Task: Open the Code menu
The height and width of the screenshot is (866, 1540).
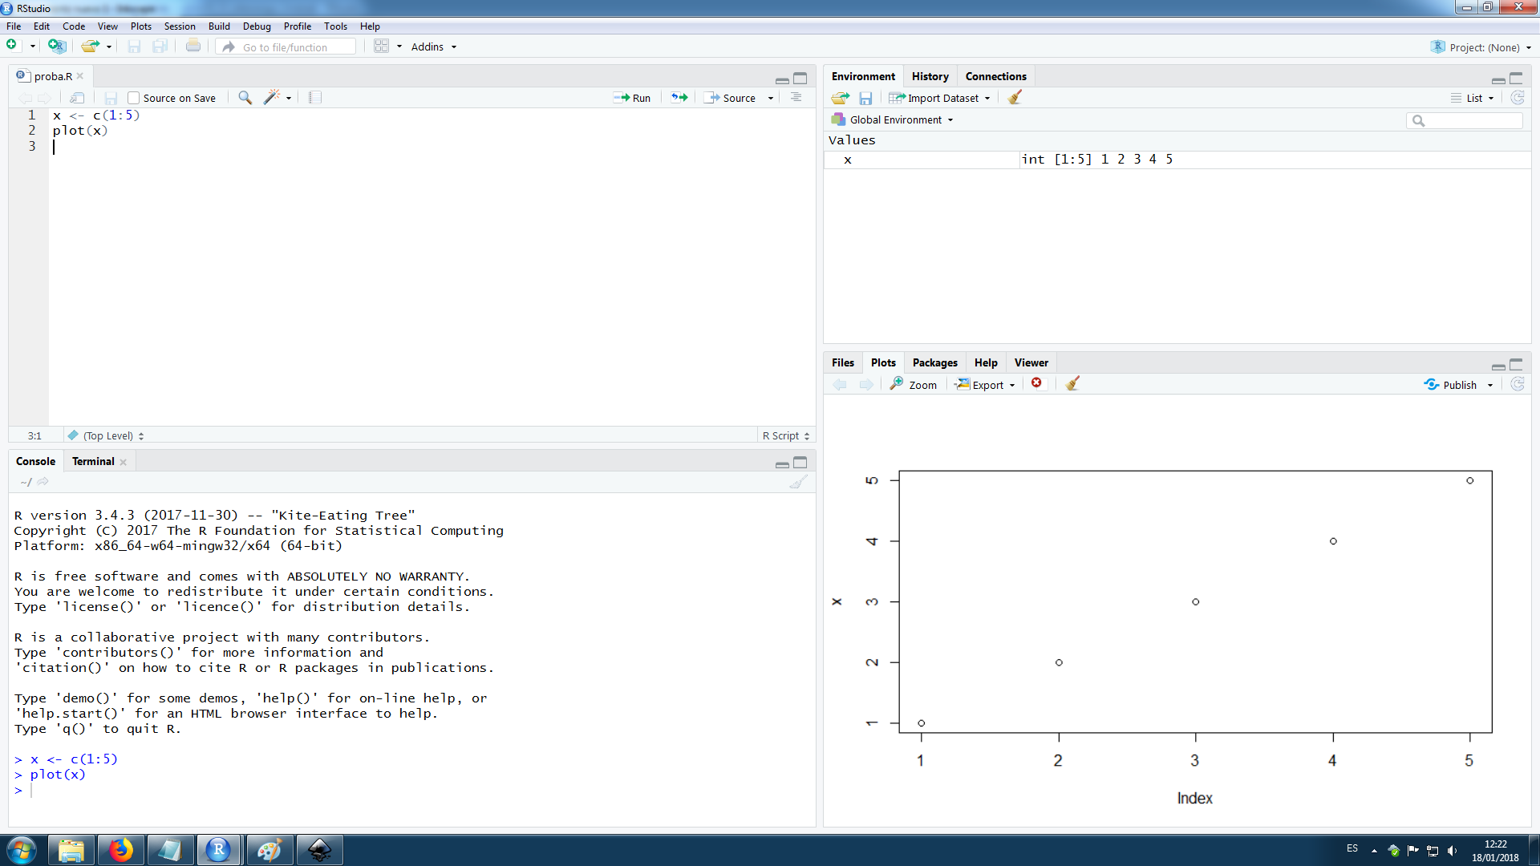Action: point(74,26)
